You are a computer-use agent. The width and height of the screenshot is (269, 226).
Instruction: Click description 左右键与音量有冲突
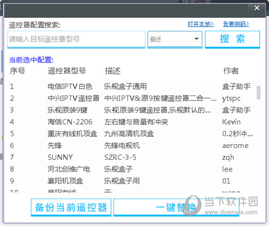(x=136, y=122)
